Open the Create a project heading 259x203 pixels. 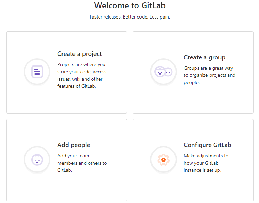[79, 54]
